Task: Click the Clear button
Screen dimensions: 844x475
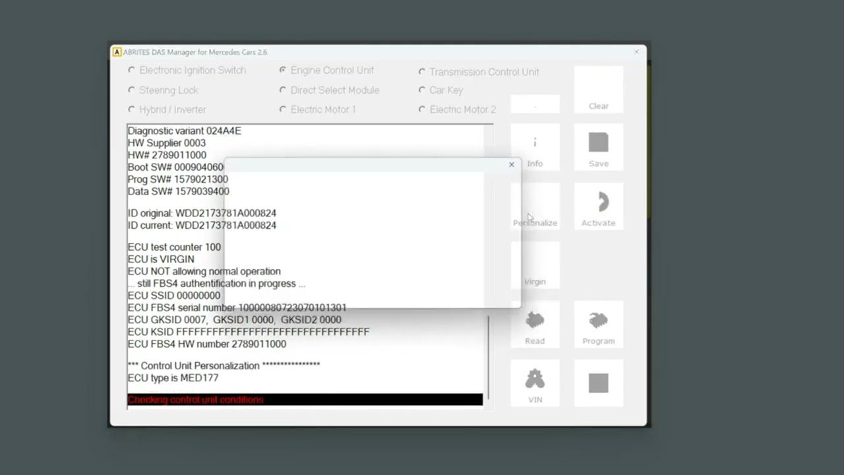Action: pos(599,90)
